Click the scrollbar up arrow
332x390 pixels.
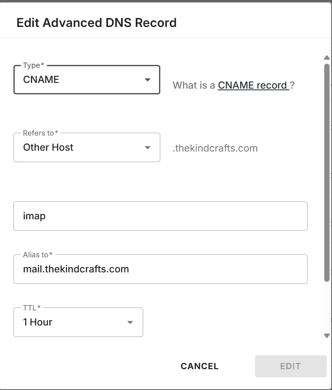pyautogui.click(x=327, y=58)
